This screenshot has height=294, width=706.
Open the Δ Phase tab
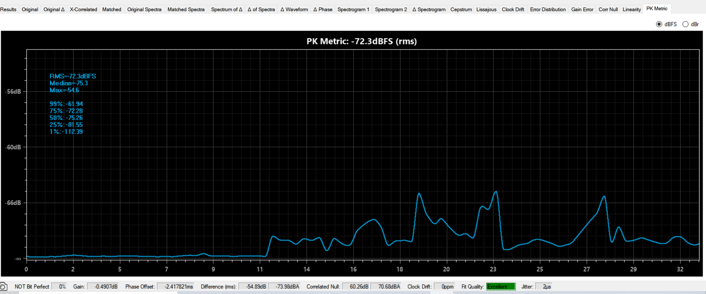click(x=323, y=9)
